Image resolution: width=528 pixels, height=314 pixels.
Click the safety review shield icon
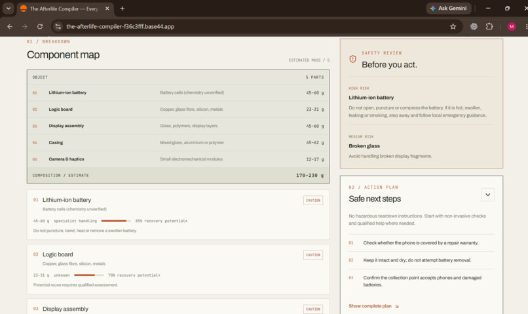[x=352, y=59]
